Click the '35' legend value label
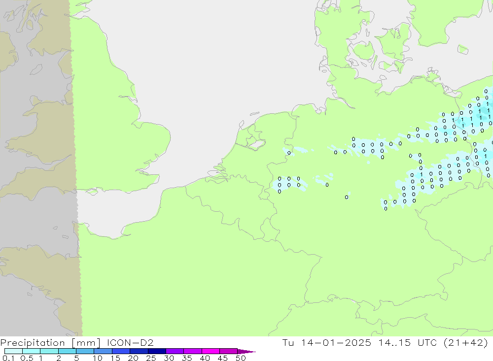 187,358
